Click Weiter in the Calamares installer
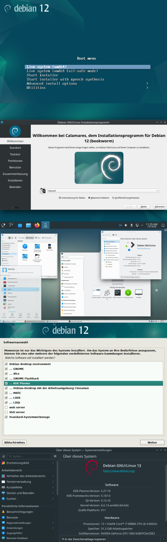Screen dimensions: 167x542 144,207
